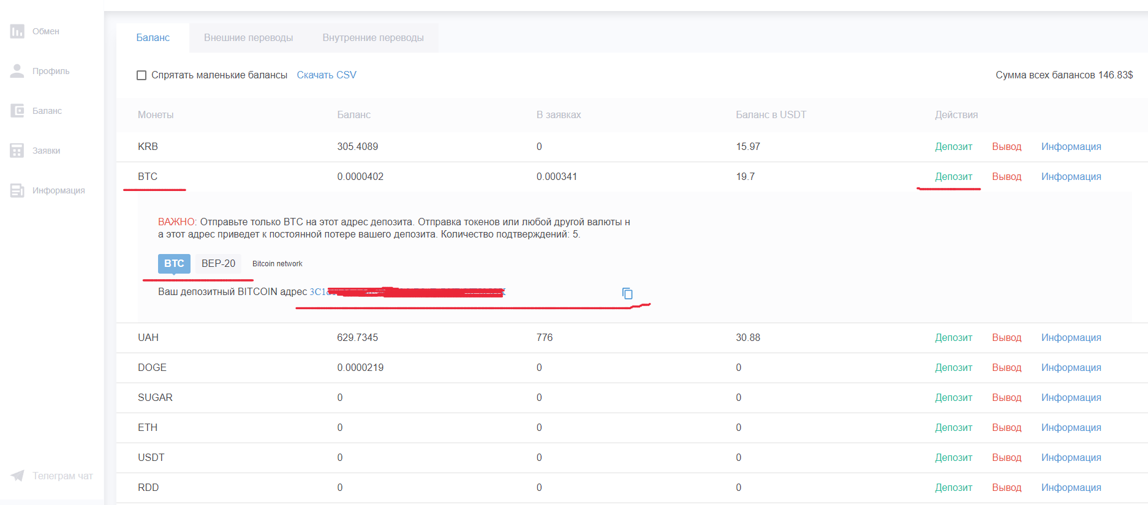Image resolution: width=1148 pixels, height=505 pixels.
Task: Select the BEP-20 network tab
Action: 218,264
